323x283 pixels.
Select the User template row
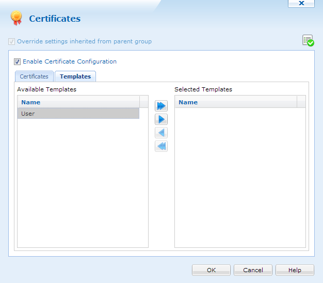[x=78, y=114]
